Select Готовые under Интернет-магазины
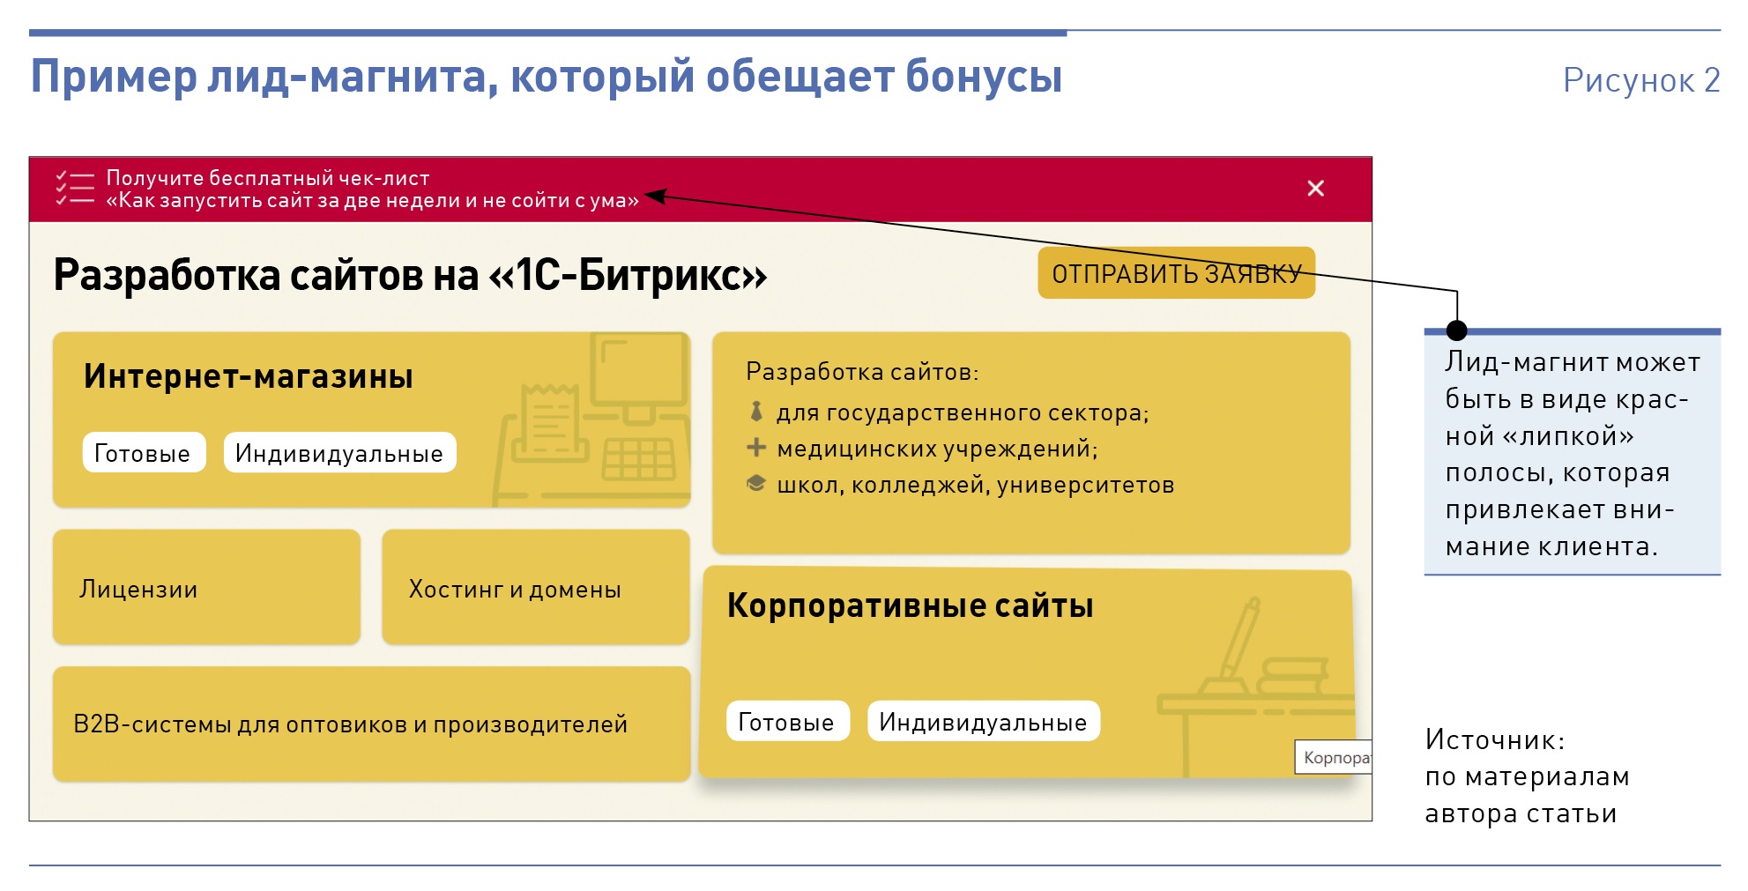 click(x=144, y=453)
